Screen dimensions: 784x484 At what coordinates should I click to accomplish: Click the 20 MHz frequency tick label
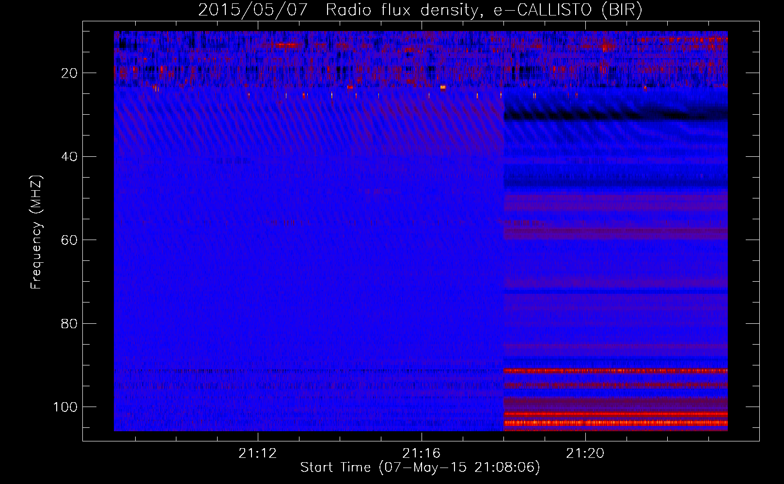(x=70, y=73)
